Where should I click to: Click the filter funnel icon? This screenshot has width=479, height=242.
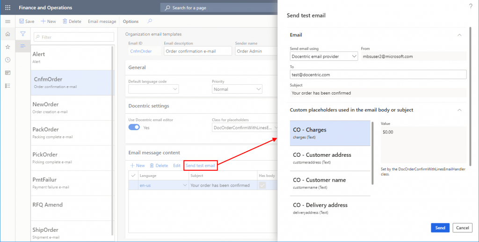coord(22,34)
